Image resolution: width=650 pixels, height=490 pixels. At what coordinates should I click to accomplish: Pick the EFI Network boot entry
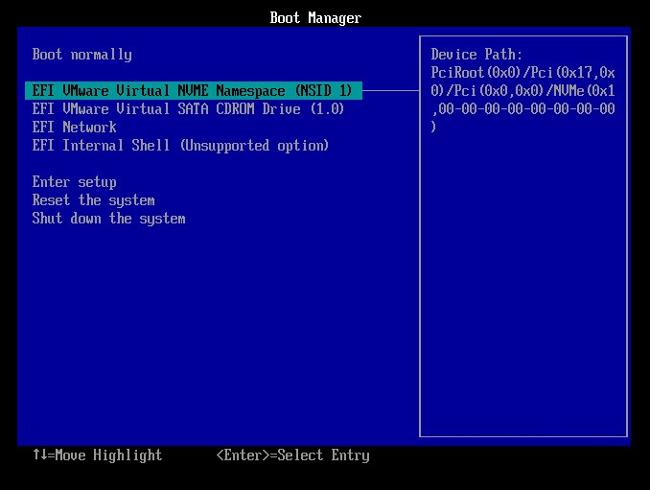coord(74,128)
